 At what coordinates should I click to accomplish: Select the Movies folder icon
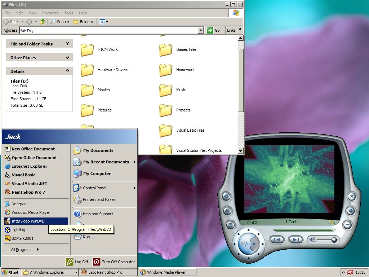coord(87,90)
